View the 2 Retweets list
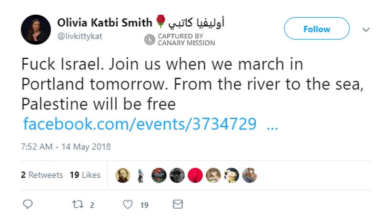 tap(42, 175)
